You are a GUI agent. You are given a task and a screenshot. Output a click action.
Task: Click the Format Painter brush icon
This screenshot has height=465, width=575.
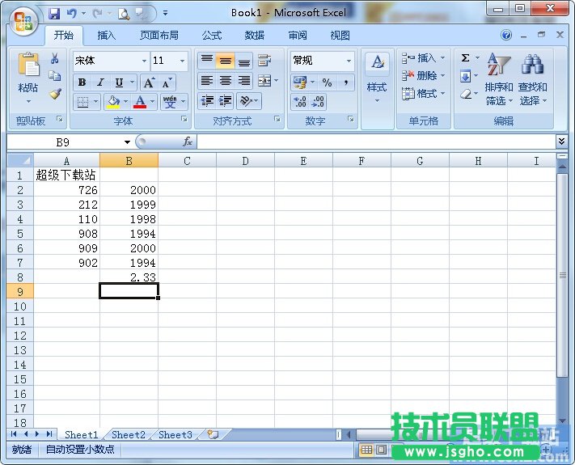point(55,94)
